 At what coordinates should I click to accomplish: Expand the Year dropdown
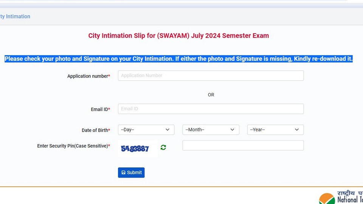[x=275, y=130]
